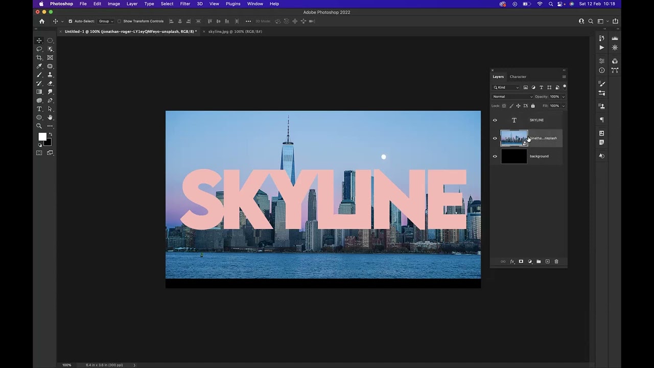Select the Elliptical Marquee tool
The height and width of the screenshot is (368, 654).
click(50, 40)
